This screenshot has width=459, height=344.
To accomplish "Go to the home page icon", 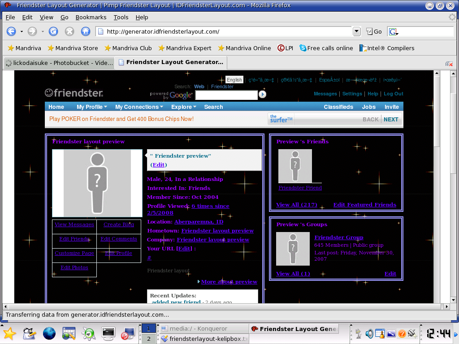I will (x=86, y=31).
